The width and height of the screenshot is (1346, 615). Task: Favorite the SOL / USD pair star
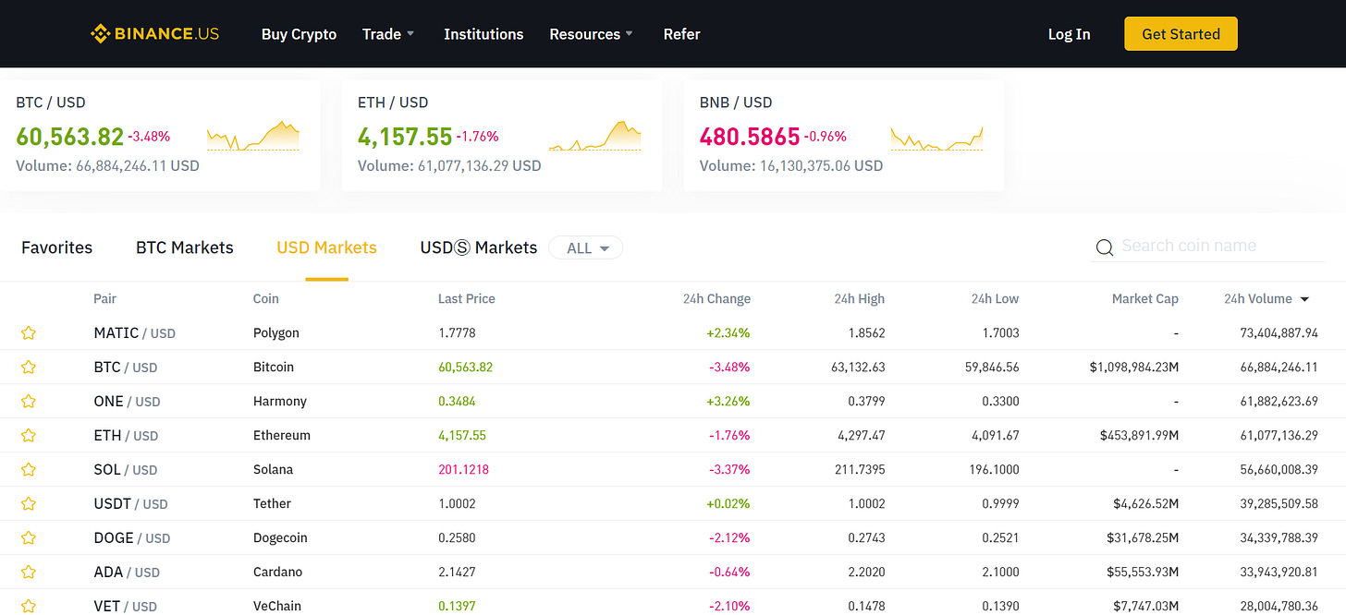[29, 469]
